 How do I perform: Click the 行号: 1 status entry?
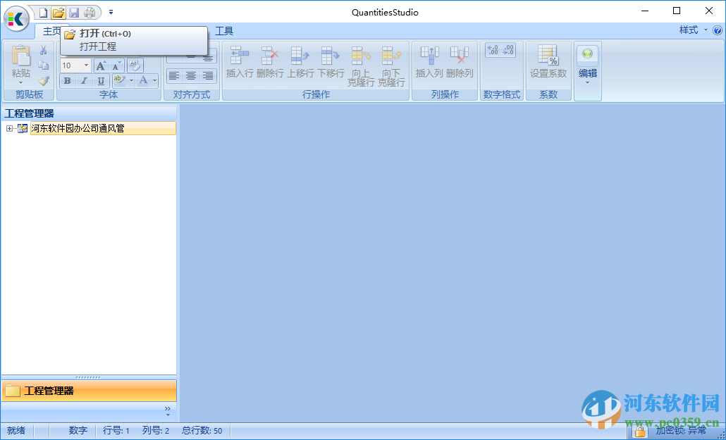point(116,431)
